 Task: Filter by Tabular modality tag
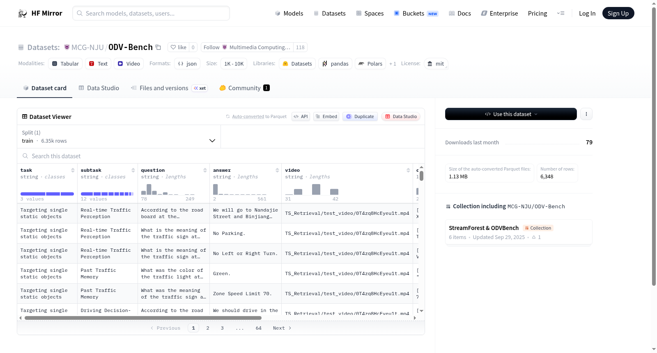(x=65, y=64)
